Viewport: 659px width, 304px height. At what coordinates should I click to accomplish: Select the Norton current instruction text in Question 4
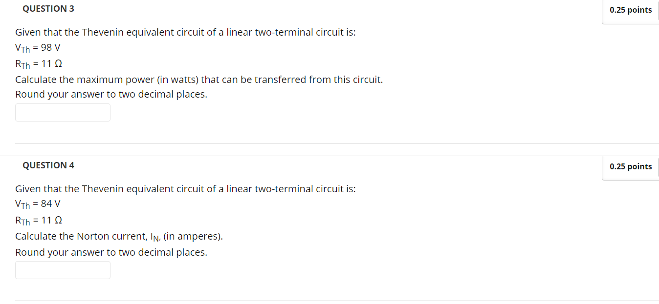tap(119, 236)
